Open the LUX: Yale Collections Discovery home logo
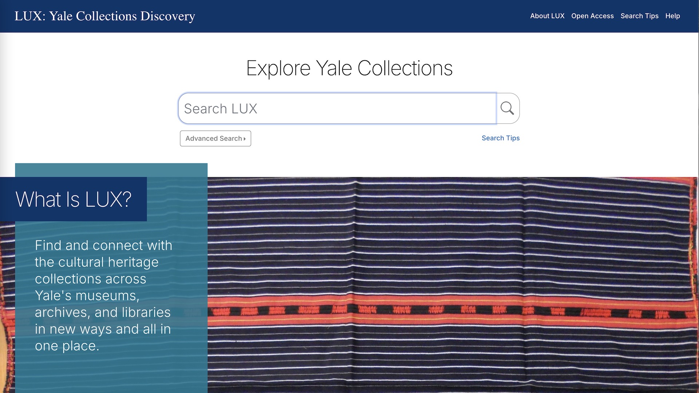The width and height of the screenshot is (699, 393). pos(105,16)
